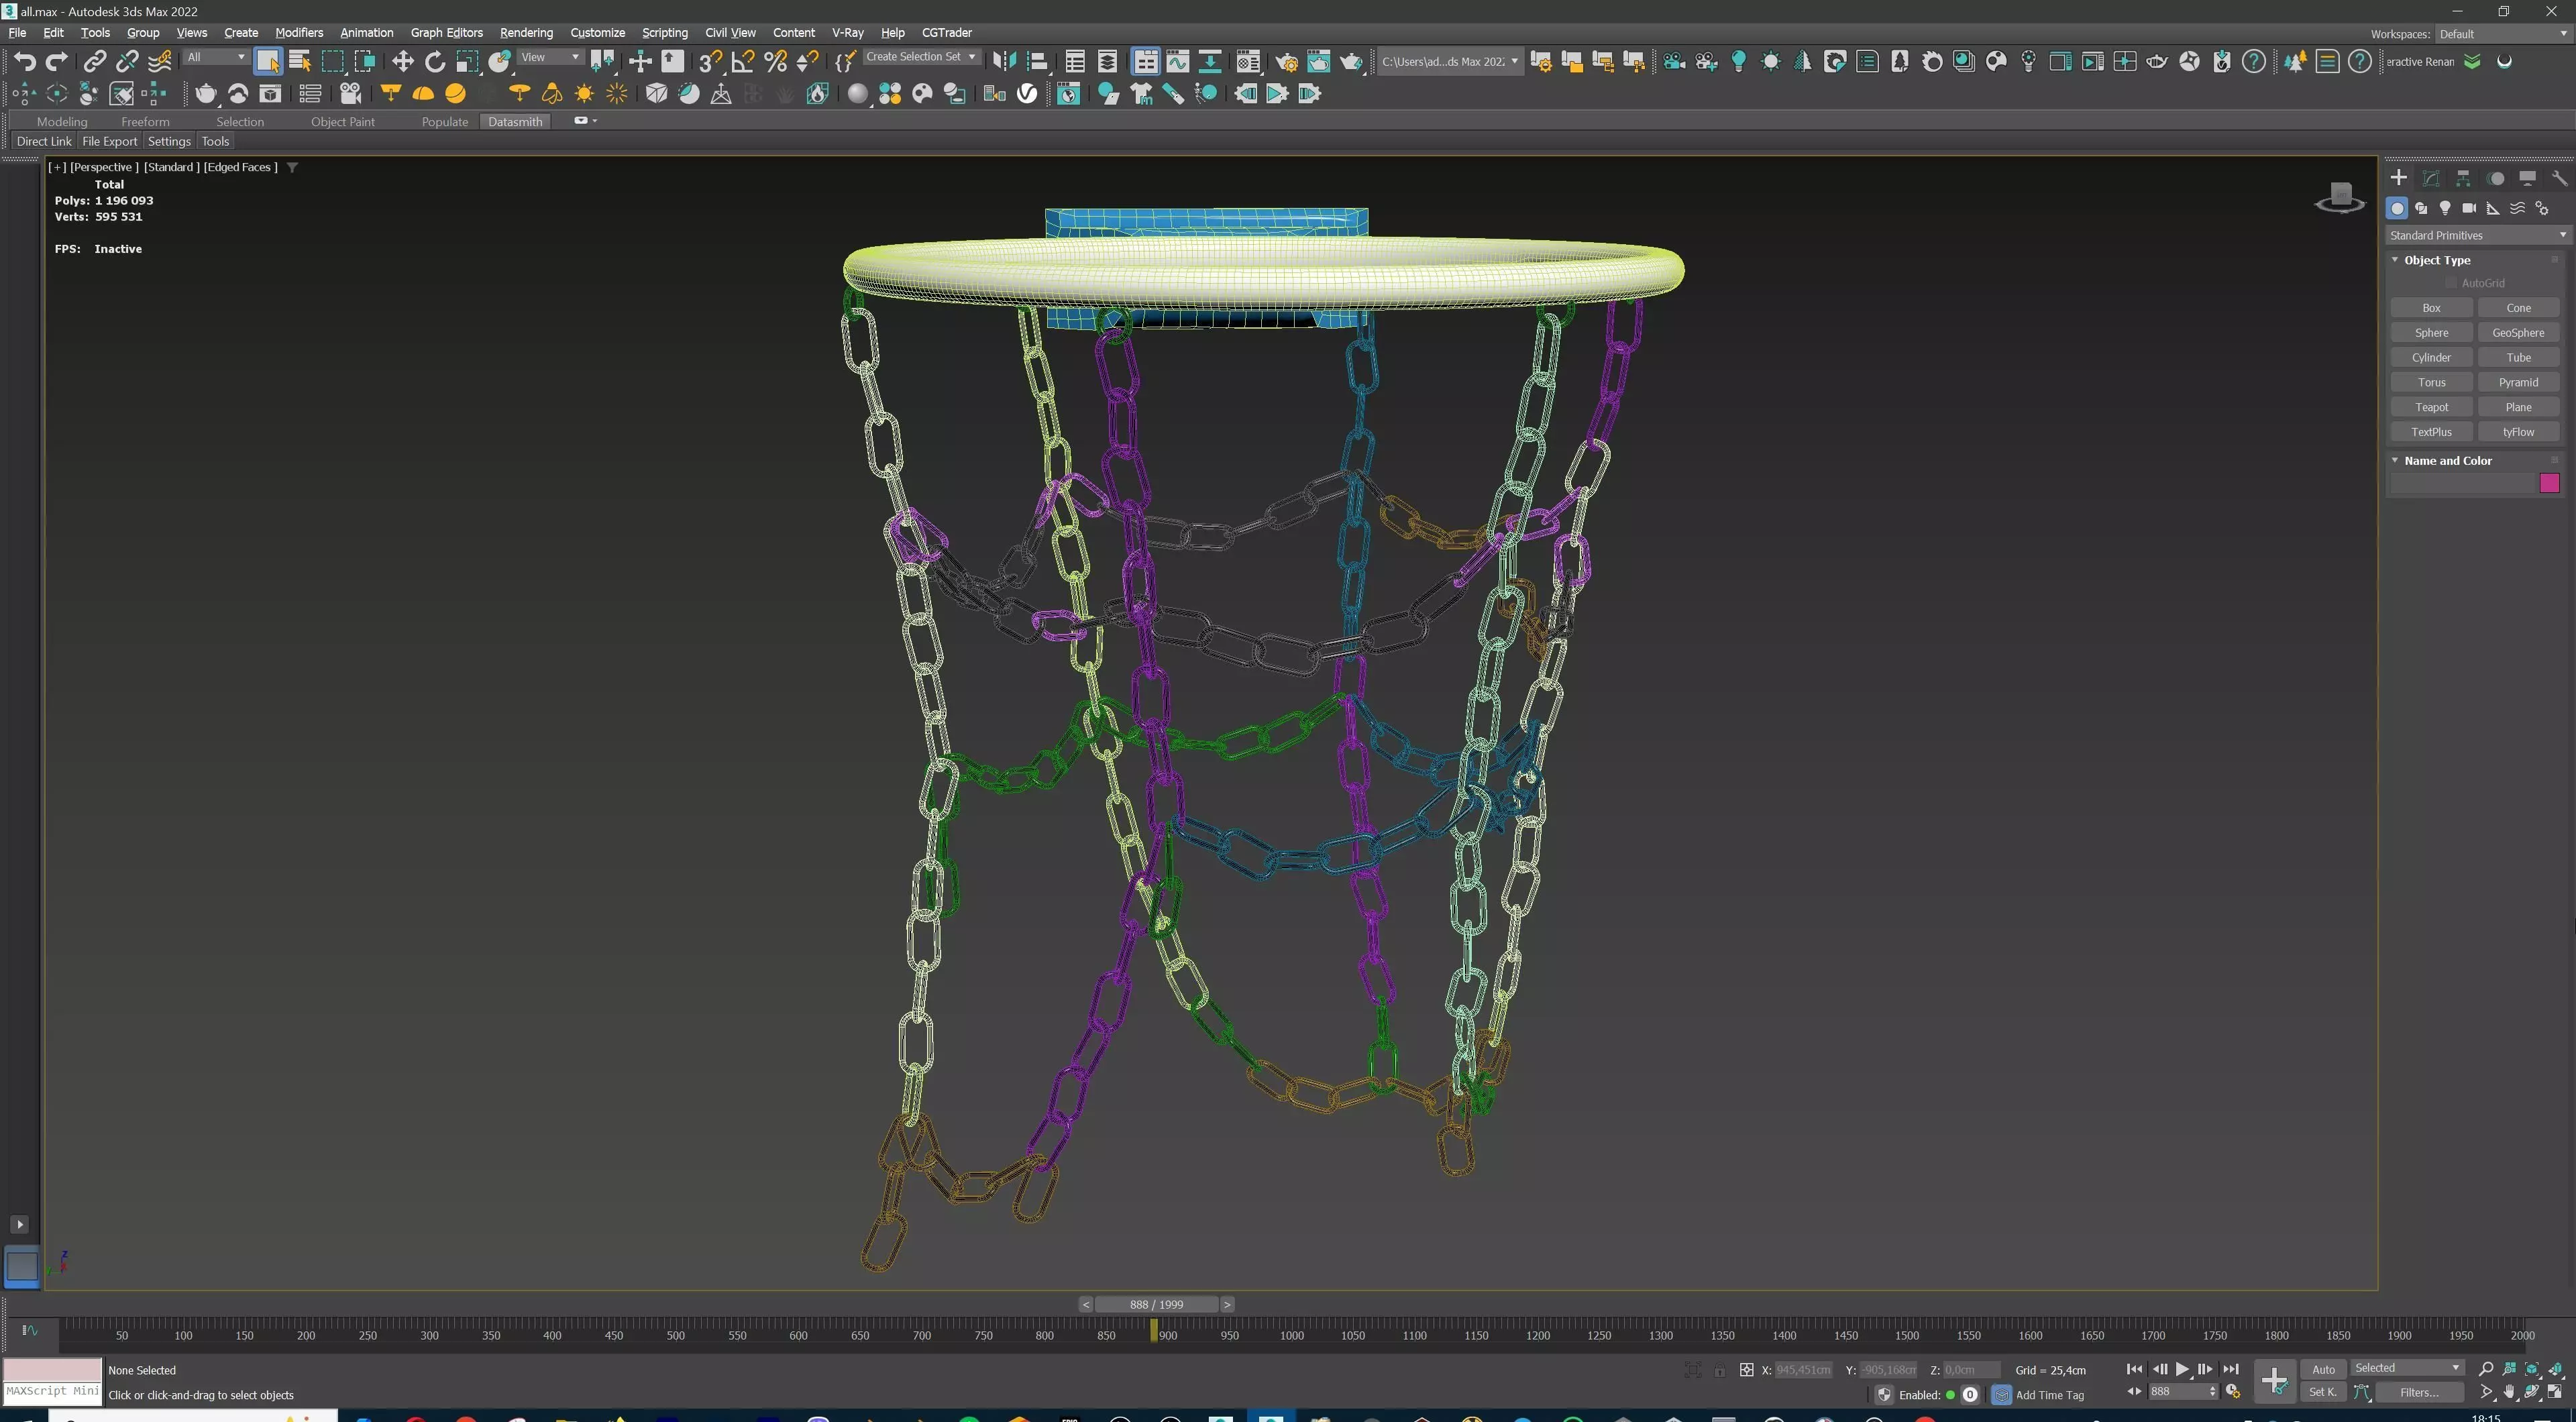
Task: Click the yellow sun light icon
Action: point(584,94)
